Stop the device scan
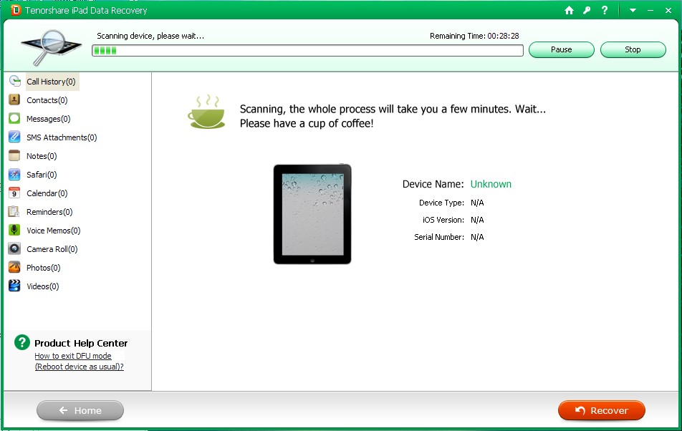 (633, 49)
